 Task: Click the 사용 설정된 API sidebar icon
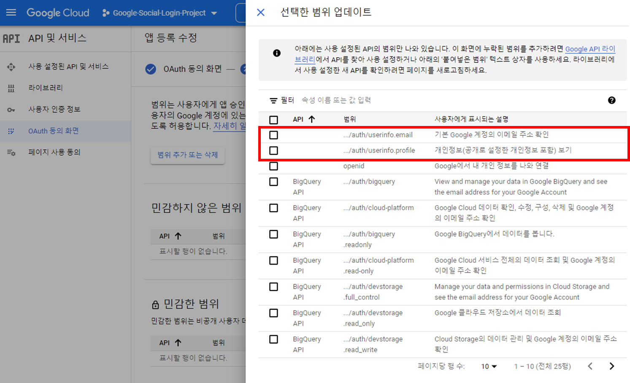[11, 67]
